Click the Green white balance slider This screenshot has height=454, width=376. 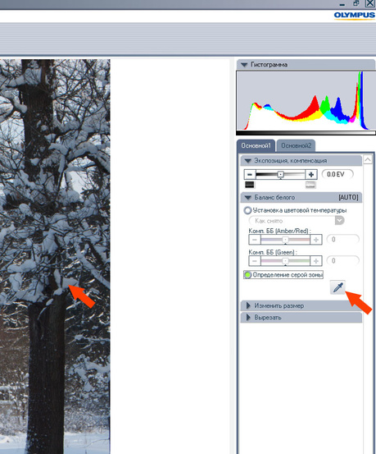285,261
